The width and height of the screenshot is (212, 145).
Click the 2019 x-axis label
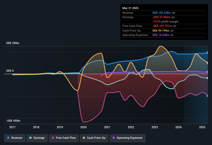(60, 127)
